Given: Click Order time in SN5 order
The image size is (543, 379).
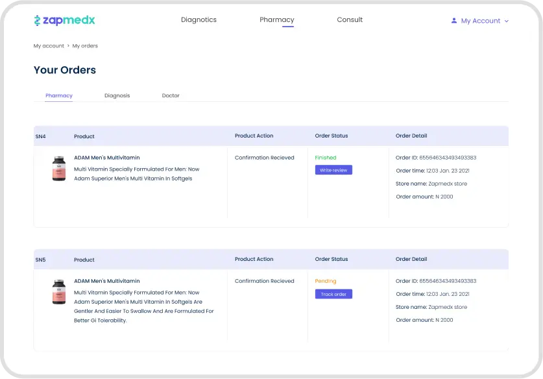Looking at the screenshot, I should point(433,294).
